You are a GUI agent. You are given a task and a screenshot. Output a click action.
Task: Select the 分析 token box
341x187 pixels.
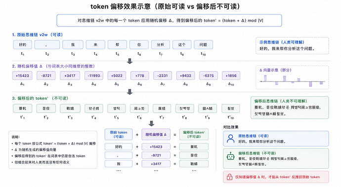[161, 44]
